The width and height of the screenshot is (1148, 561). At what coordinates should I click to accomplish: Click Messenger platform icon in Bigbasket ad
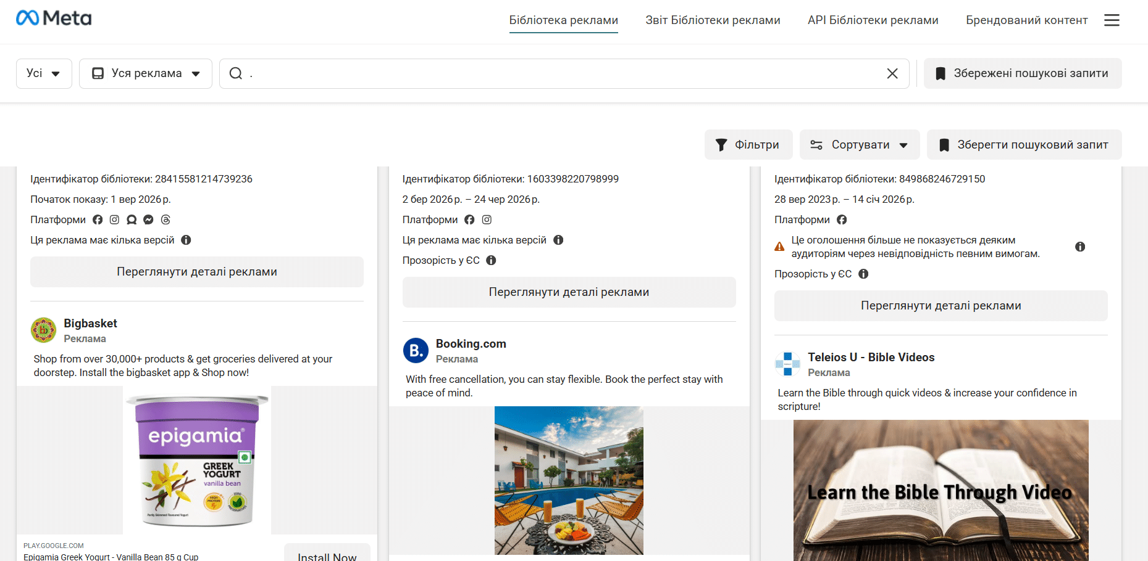click(x=148, y=219)
